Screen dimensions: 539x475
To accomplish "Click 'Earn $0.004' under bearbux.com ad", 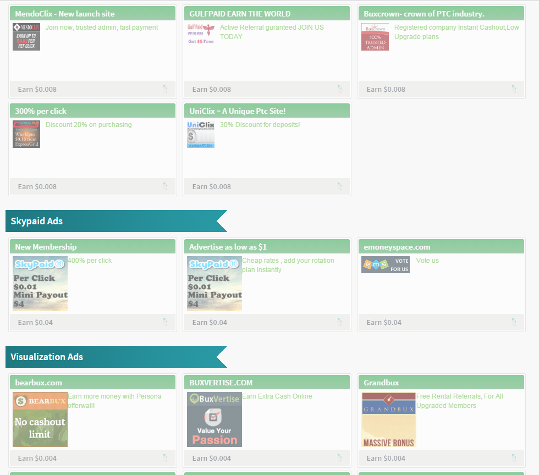I will point(37,458).
